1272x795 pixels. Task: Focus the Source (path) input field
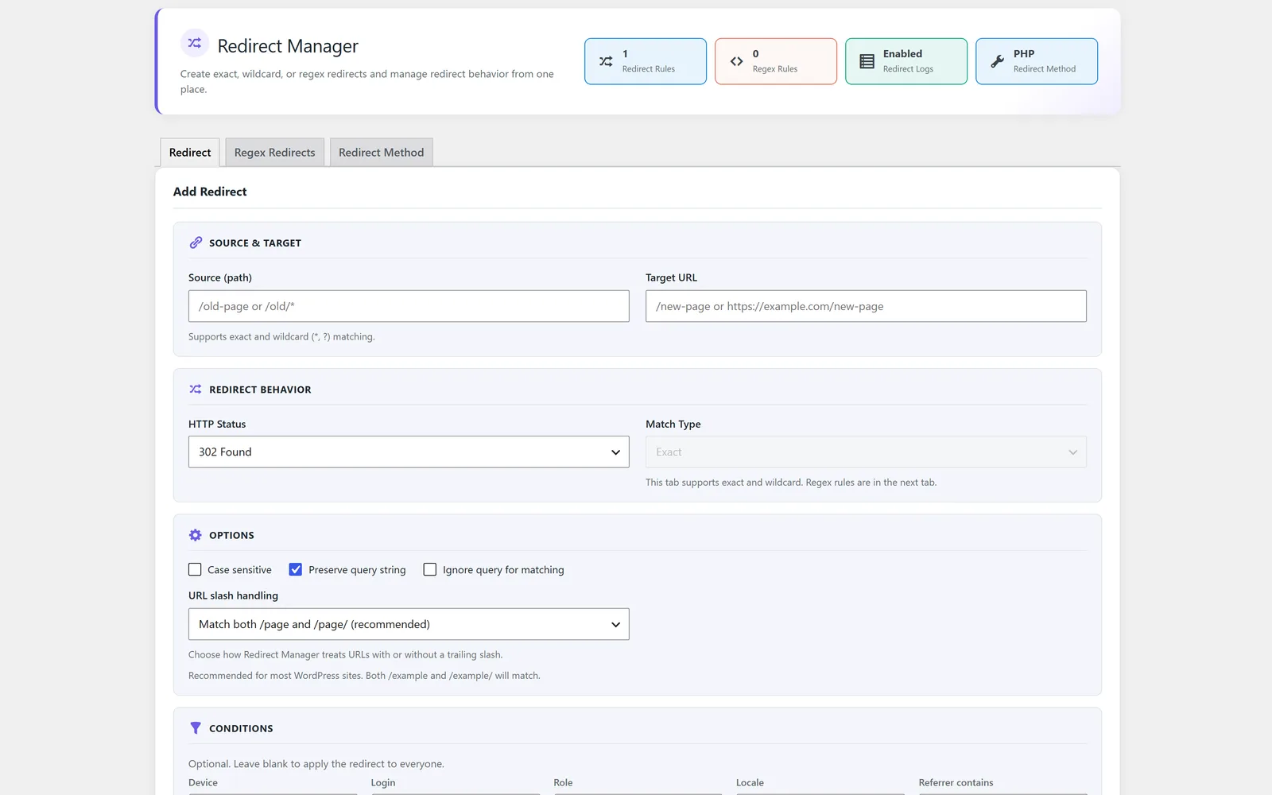click(x=409, y=306)
